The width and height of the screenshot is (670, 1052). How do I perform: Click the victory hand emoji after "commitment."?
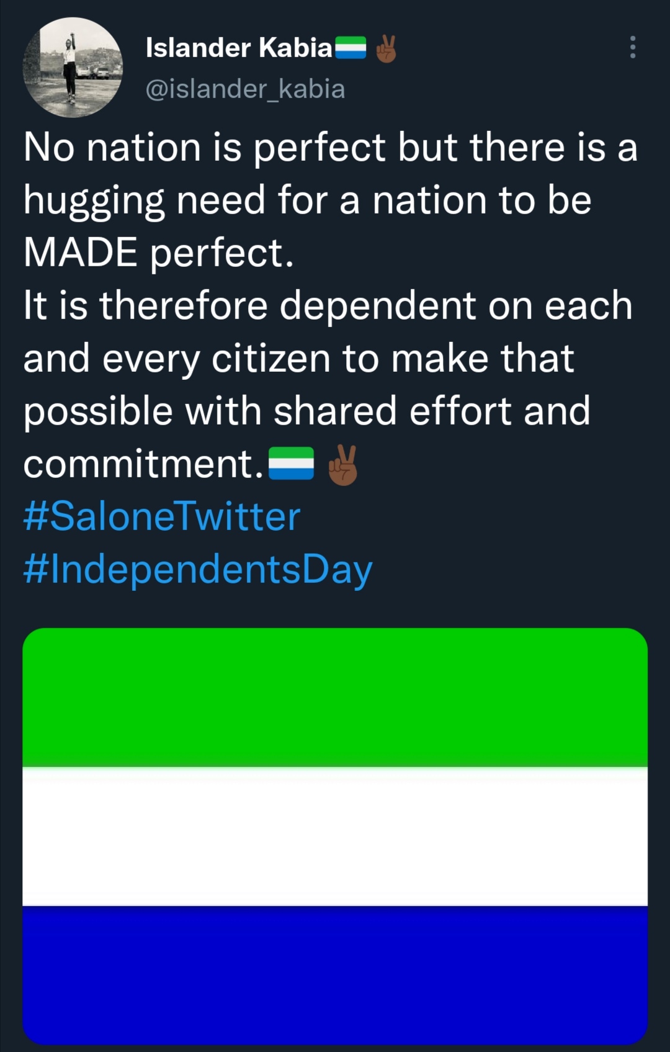(343, 465)
